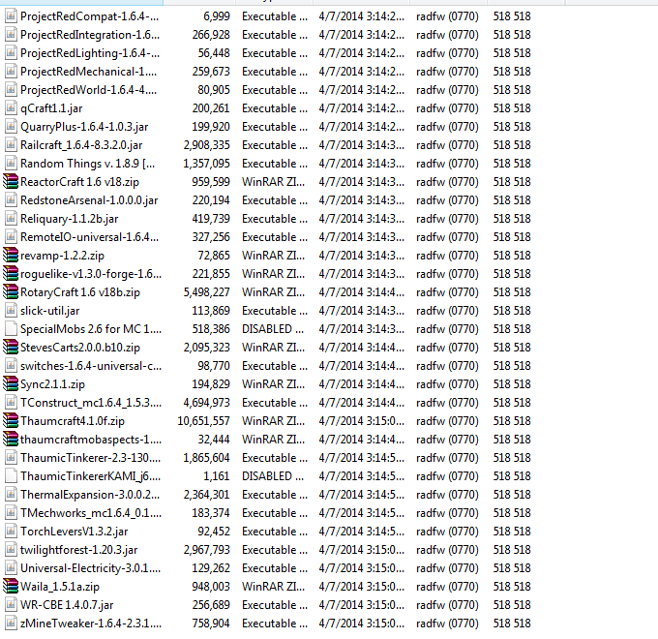Click the file size 6,999
Image resolution: width=658 pixels, height=639 pixels.
coord(217,15)
